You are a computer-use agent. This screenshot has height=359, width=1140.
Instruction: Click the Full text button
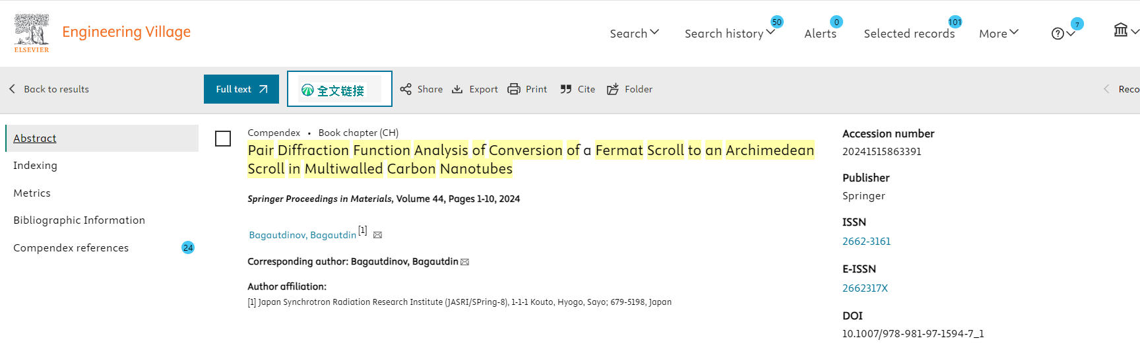pyautogui.click(x=241, y=89)
